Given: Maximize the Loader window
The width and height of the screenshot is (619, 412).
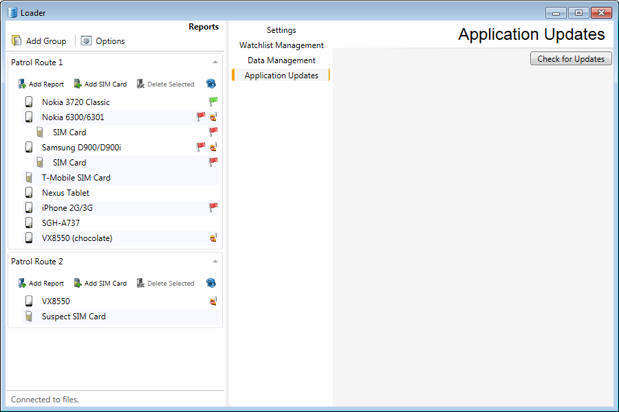Looking at the screenshot, I should [578, 13].
